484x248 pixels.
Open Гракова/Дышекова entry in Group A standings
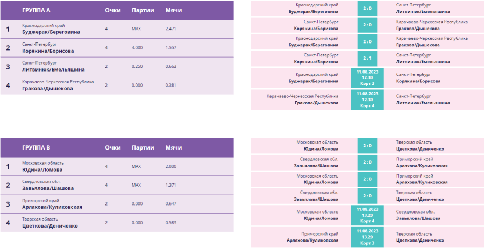coord(47,89)
